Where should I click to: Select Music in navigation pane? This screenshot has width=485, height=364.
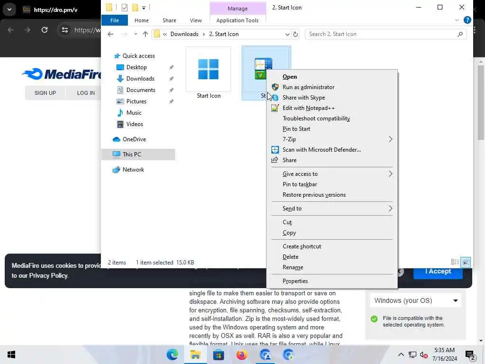134,113
